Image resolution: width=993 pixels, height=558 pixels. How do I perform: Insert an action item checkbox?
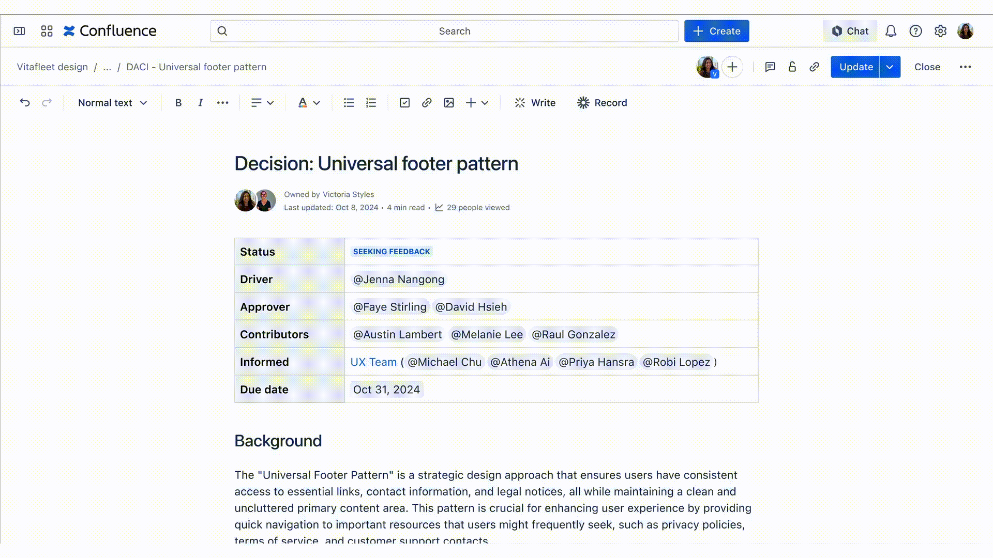click(404, 102)
